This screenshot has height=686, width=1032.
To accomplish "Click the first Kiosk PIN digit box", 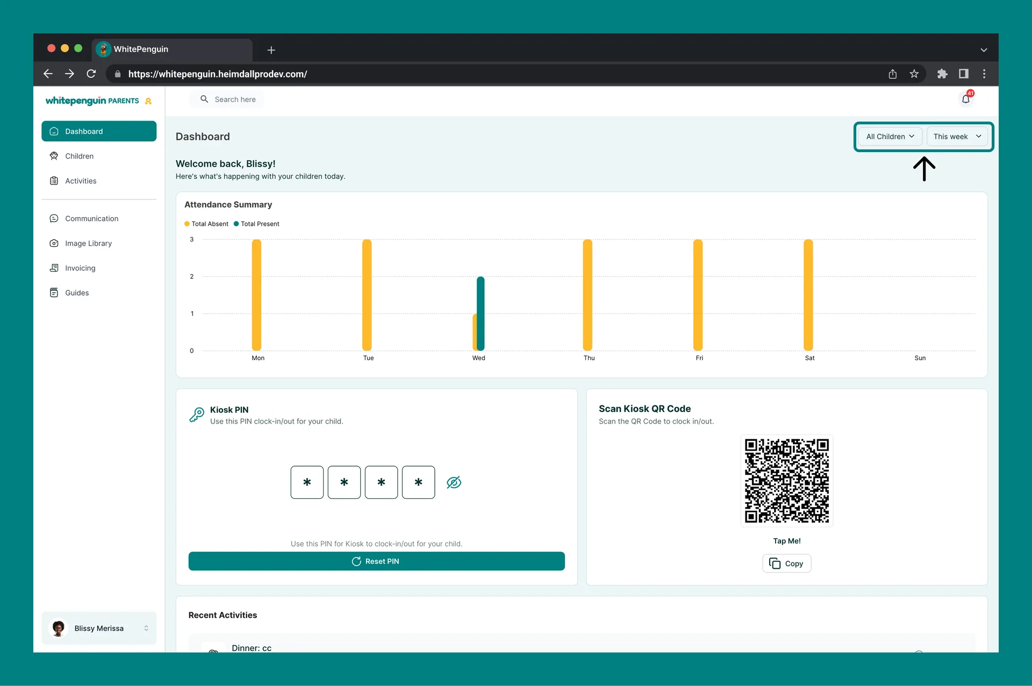I will [x=307, y=482].
